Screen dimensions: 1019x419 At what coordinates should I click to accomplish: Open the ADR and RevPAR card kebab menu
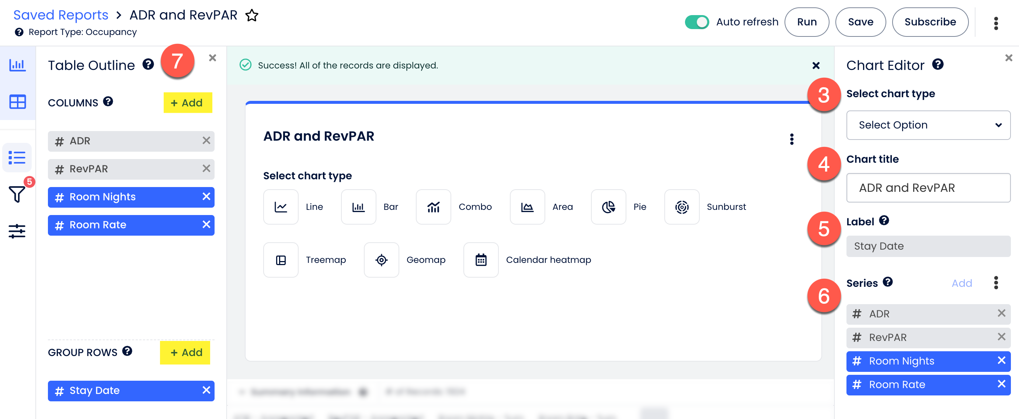point(792,139)
